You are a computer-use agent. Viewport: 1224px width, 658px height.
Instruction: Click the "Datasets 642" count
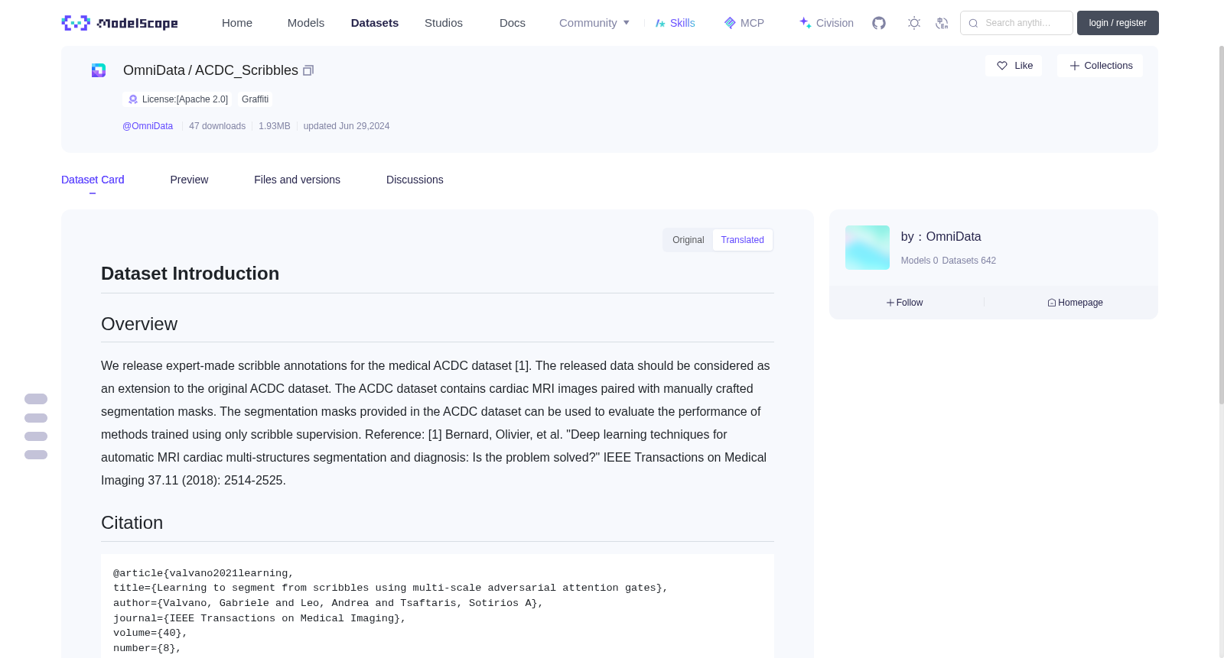pyautogui.click(x=969, y=261)
